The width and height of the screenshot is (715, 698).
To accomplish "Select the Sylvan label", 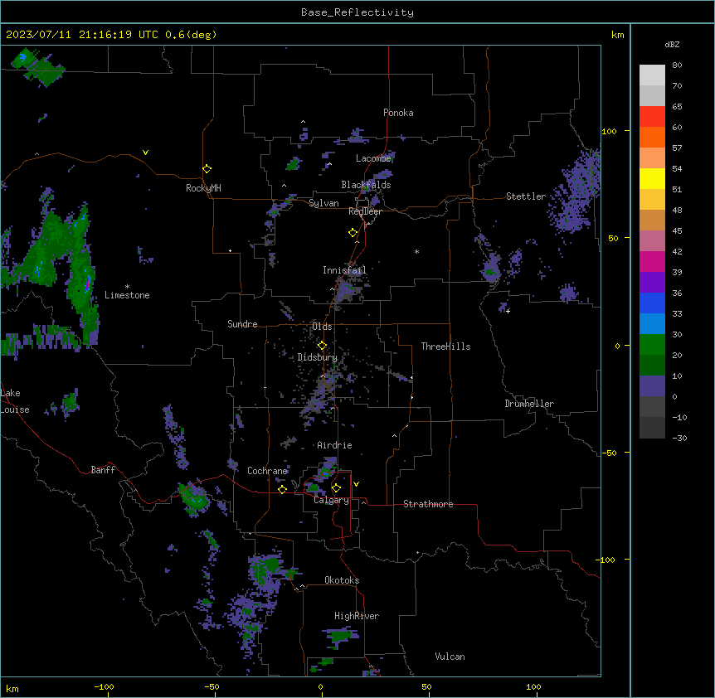I will [323, 203].
